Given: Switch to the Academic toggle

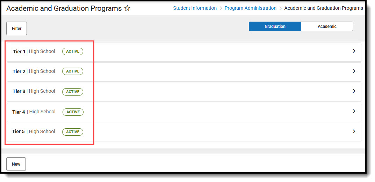Looking at the screenshot, I should pyautogui.click(x=327, y=26).
